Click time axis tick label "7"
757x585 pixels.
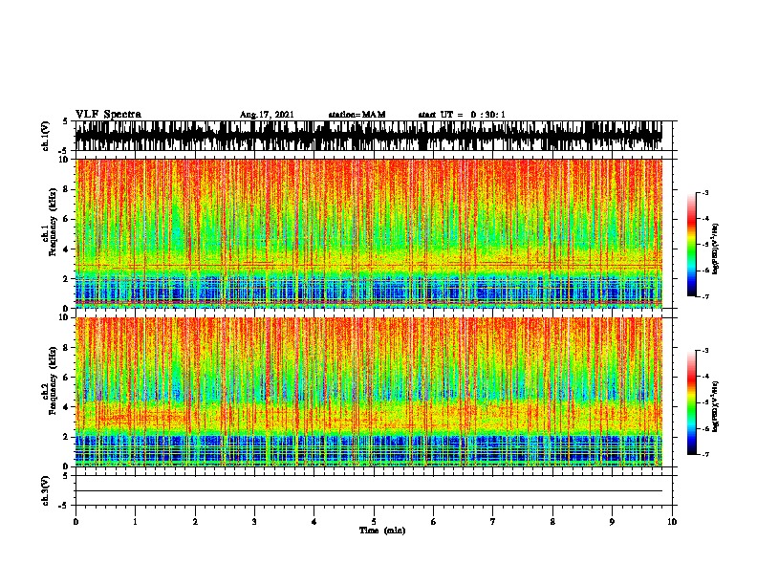[493, 522]
